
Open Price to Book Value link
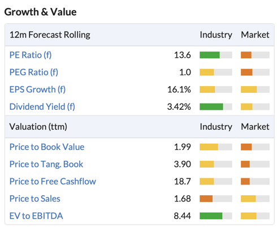[x=47, y=147]
